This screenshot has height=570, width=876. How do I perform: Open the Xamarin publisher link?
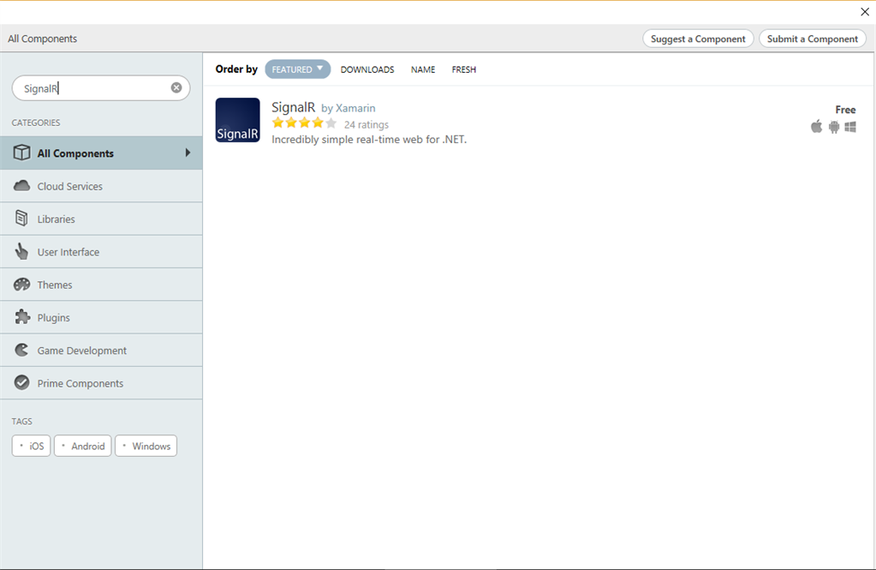(355, 108)
